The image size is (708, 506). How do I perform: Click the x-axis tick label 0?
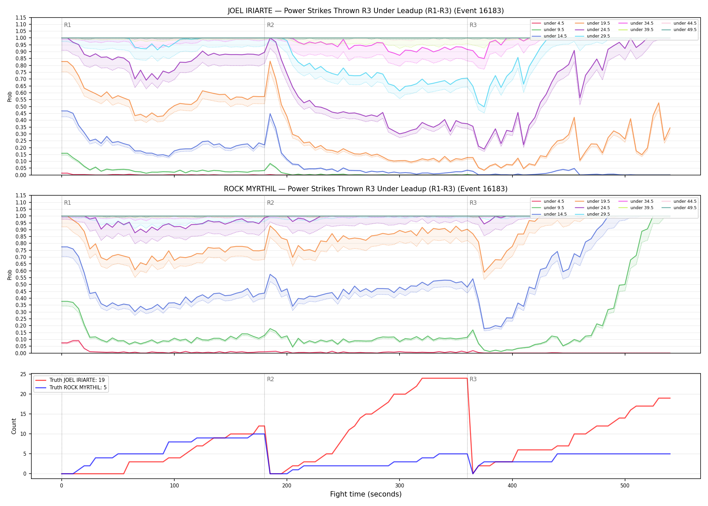point(62,486)
